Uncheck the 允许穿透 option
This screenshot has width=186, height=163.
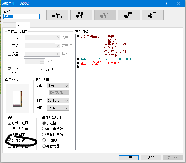point(9,140)
